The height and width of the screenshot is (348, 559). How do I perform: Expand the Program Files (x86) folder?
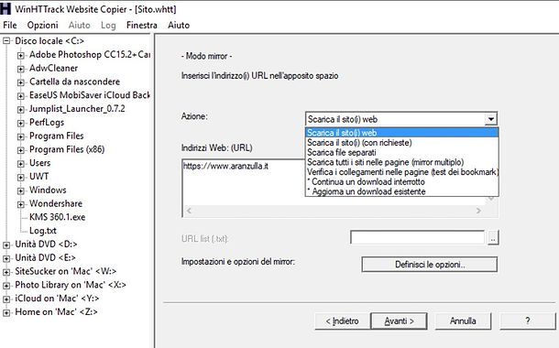[21, 150]
